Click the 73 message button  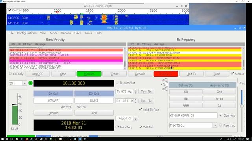(219, 106)
